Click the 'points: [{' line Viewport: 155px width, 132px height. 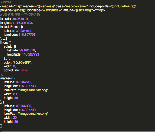pos(10,47)
